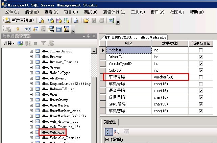The image size is (217, 143).
Task: Toggle Allow Null for DriverID column
Action: (201, 57)
